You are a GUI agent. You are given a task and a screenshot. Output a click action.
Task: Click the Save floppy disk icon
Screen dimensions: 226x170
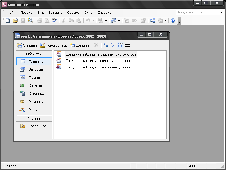[23, 21]
